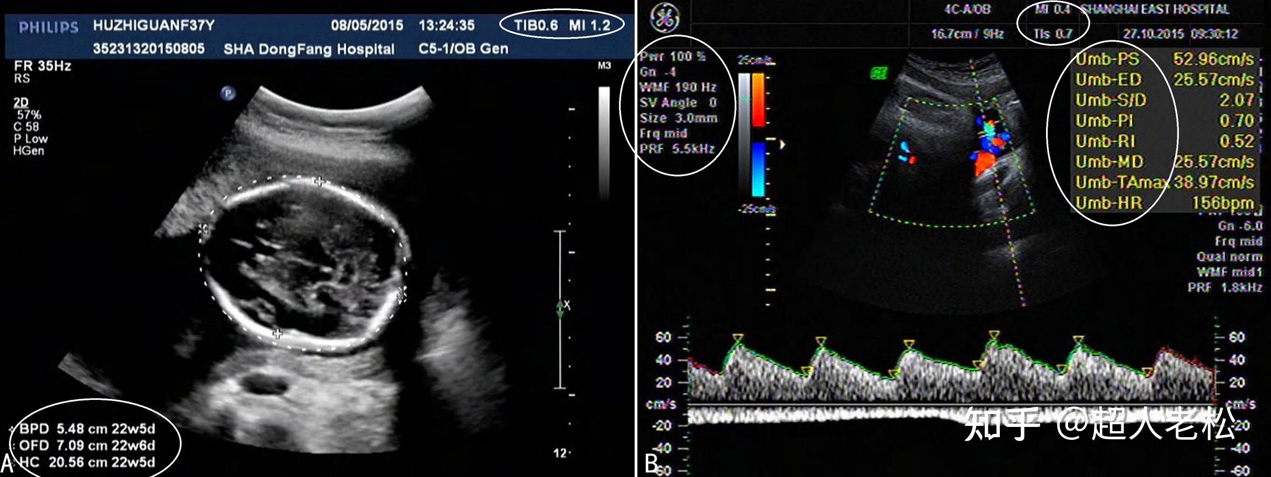Click the P Low persistence setting

31,138
